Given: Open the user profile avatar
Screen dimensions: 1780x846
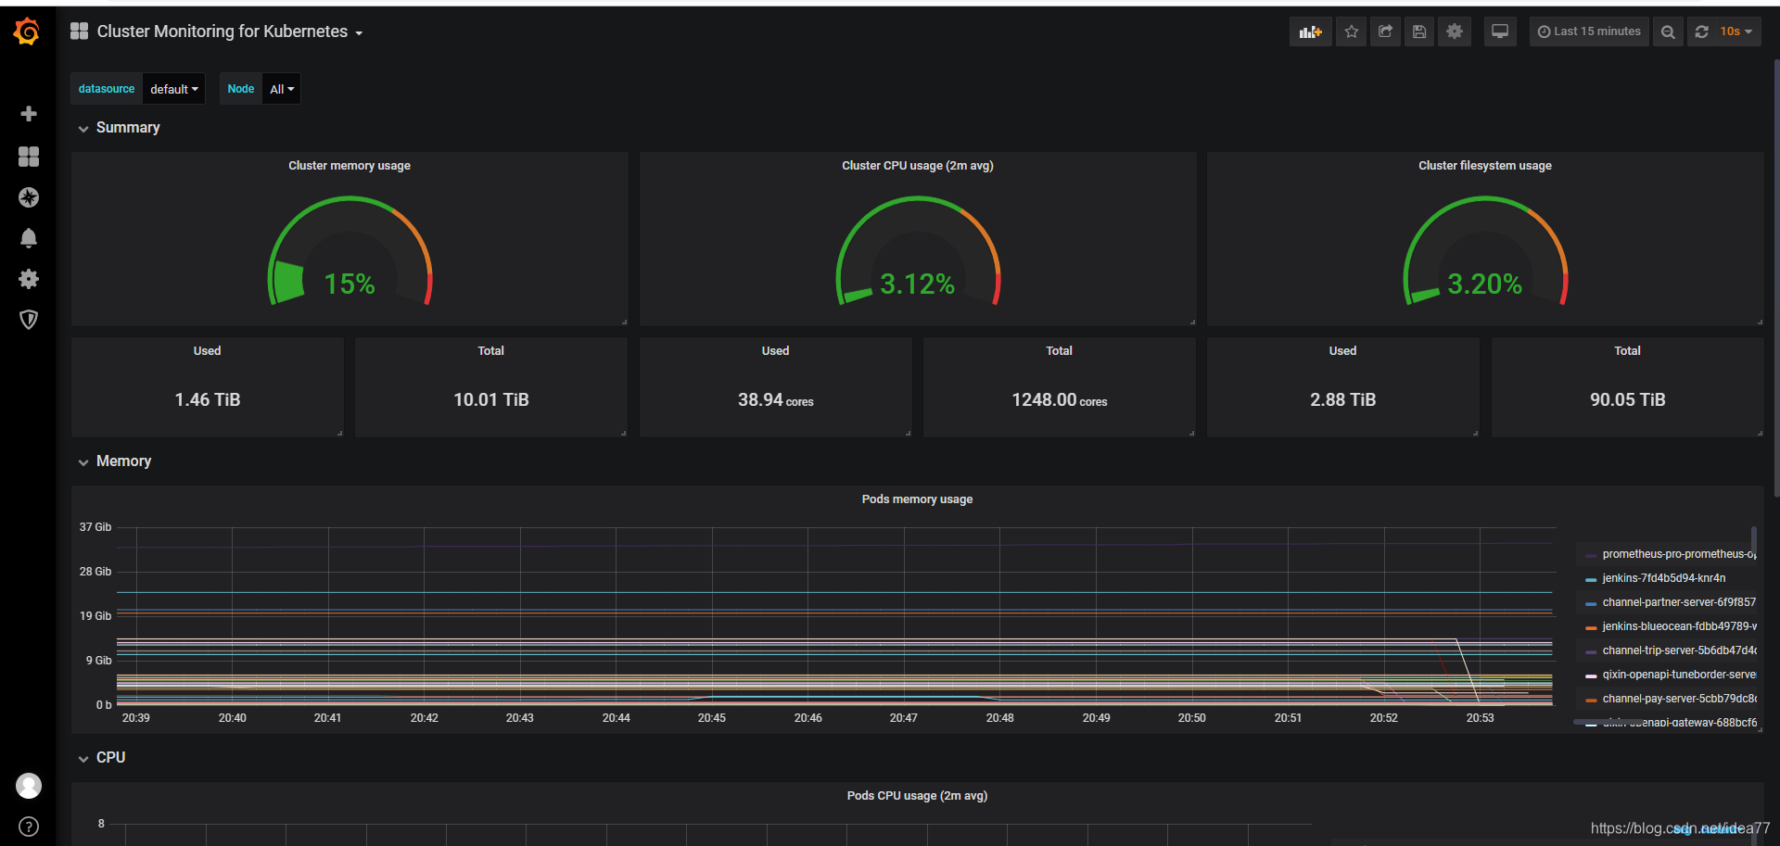Looking at the screenshot, I should [29, 786].
